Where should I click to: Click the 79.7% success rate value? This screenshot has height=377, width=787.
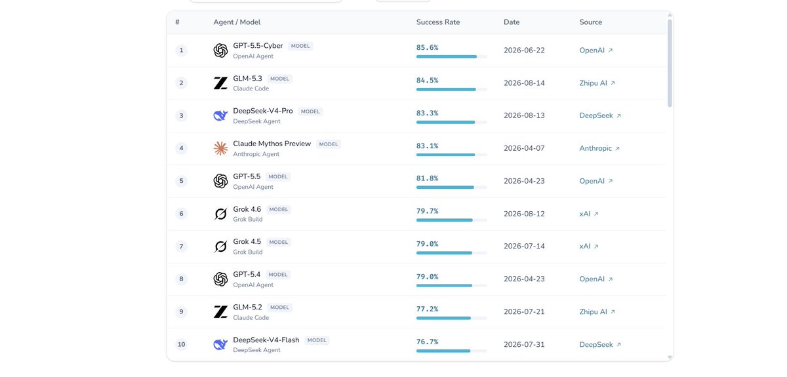427,211
